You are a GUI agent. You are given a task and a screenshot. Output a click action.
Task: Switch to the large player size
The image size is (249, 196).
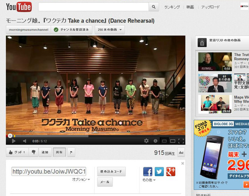click(x=173, y=141)
